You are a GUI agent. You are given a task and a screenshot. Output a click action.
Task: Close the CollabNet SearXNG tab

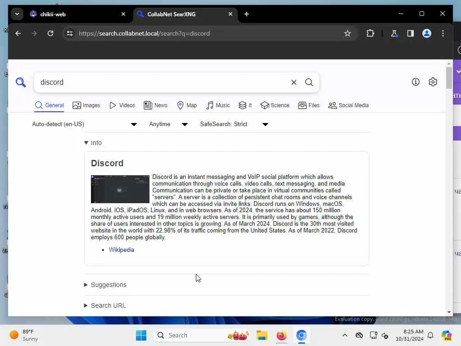(230, 14)
